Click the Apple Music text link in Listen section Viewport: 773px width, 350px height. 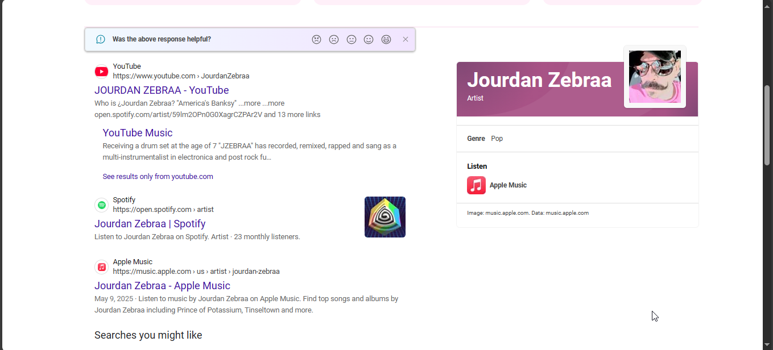point(508,185)
